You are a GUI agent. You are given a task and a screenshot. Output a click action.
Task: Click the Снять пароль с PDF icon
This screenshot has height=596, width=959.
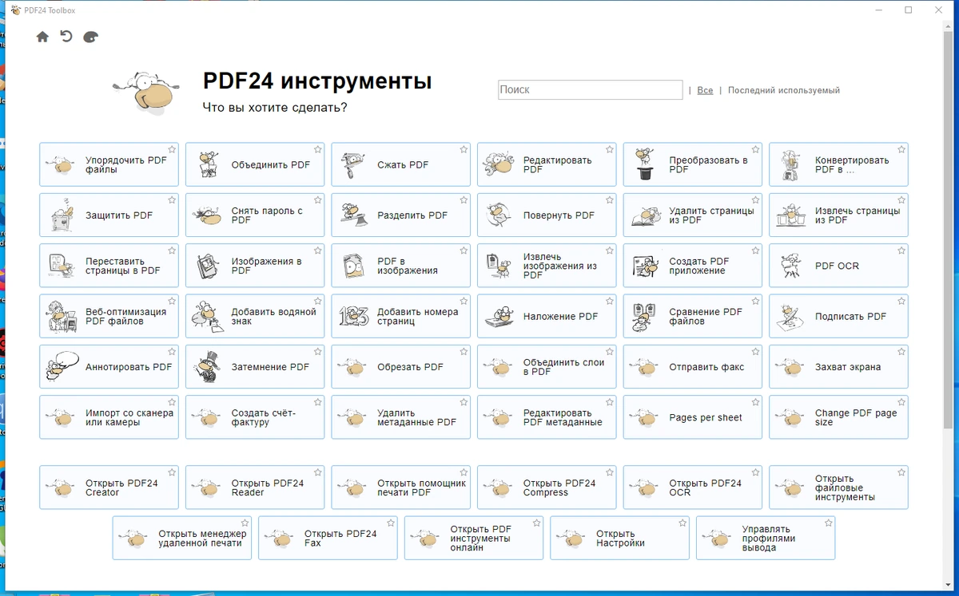click(x=208, y=215)
